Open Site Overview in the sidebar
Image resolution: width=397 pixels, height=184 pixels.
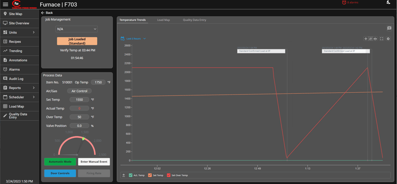[19, 23]
